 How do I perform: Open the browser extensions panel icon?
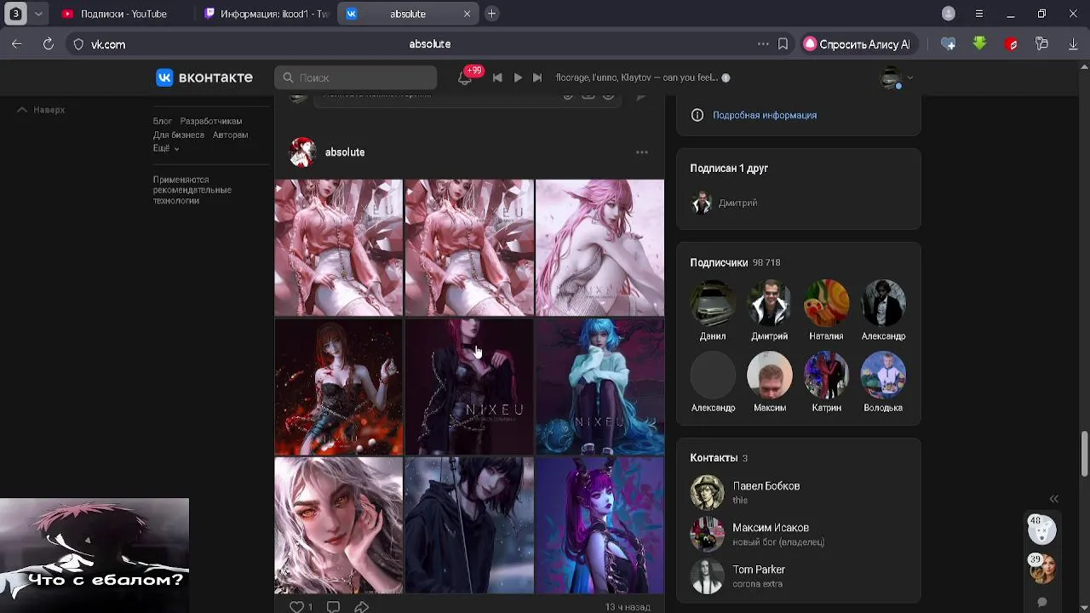1041,44
